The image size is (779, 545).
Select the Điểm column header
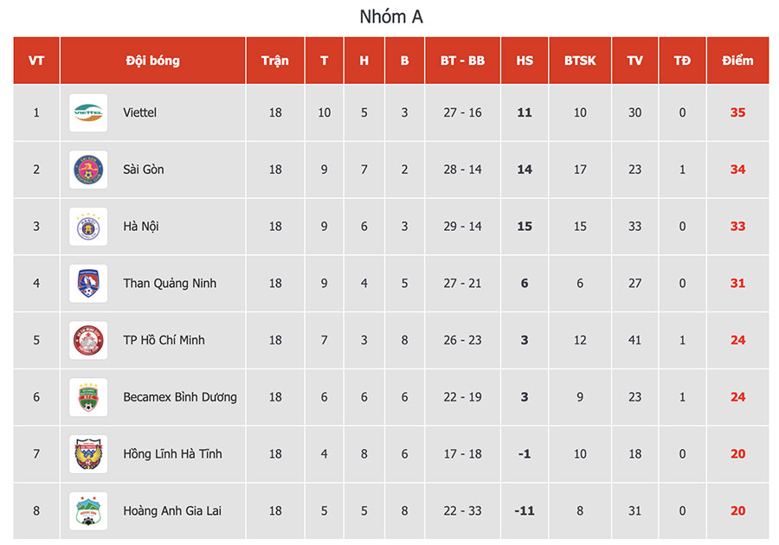pyautogui.click(x=737, y=61)
